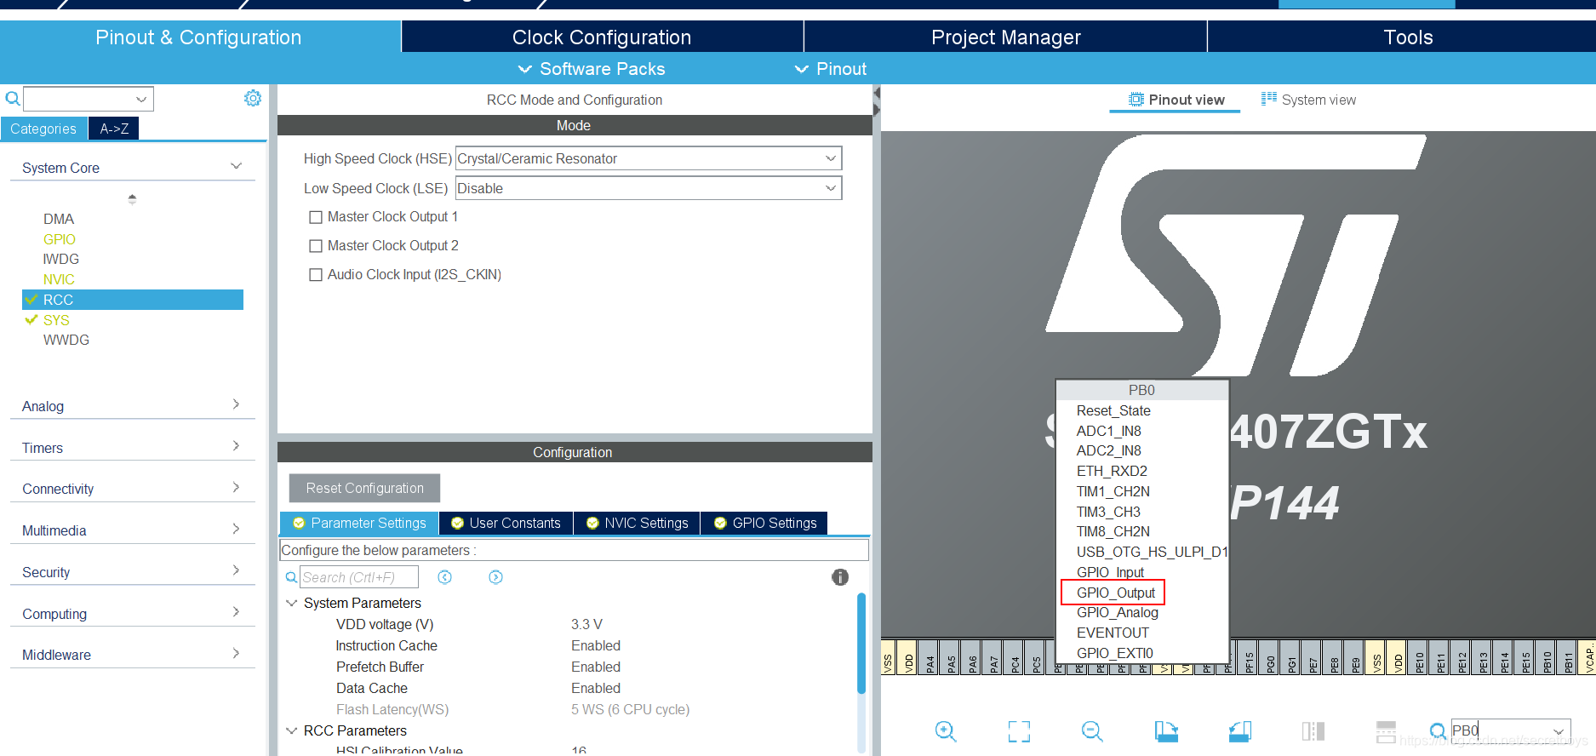Switch to the A->Z list tab
The image size is (1596, 756).
click(x=114, y=129)
